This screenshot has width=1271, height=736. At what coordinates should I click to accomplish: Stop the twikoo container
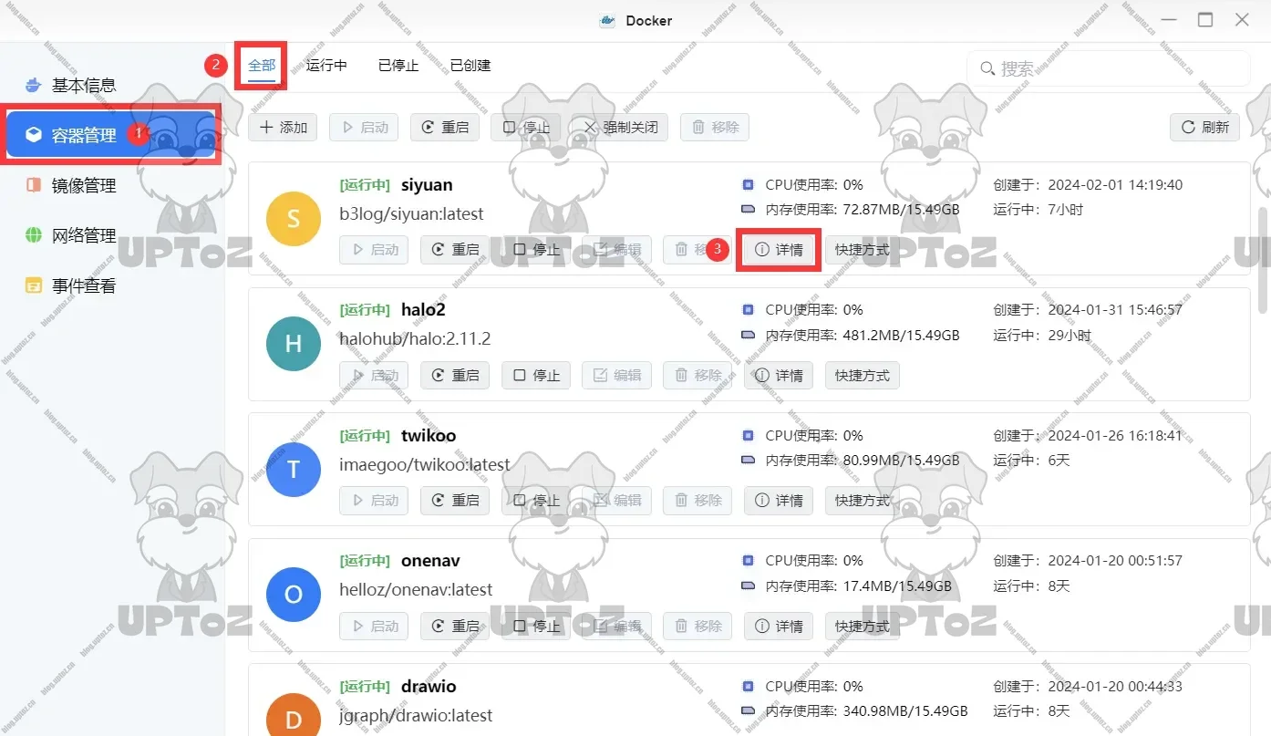pos(536,500)
